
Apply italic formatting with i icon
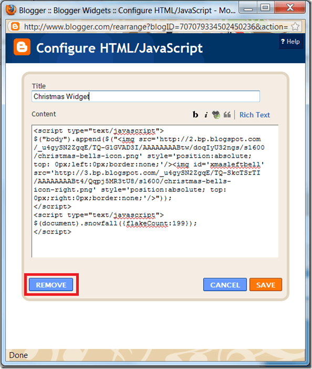[206, 115]
